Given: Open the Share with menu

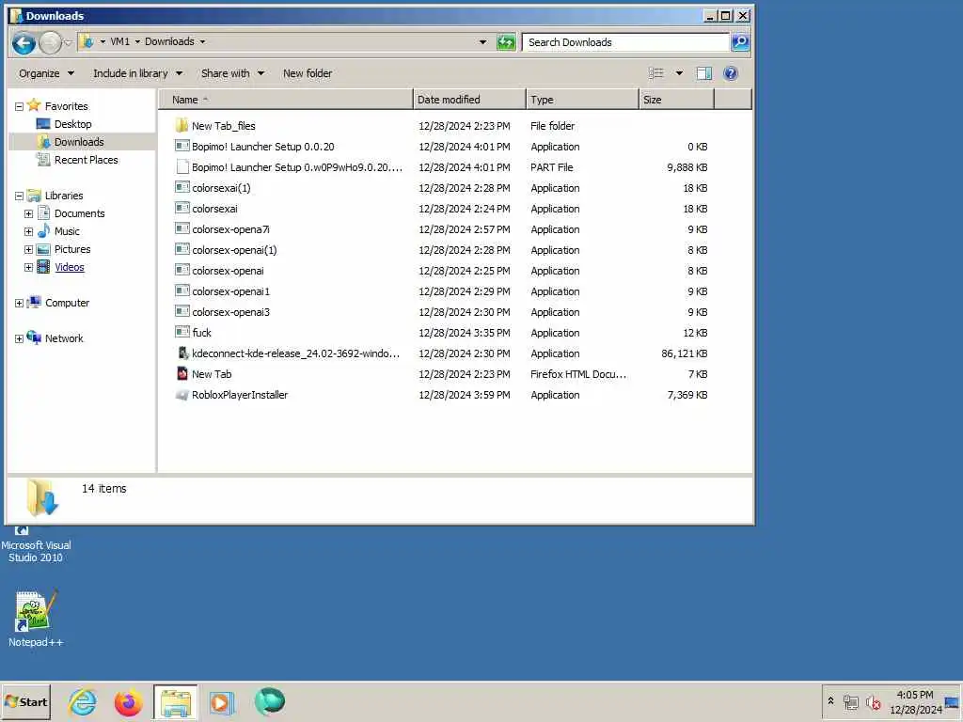Looking at the screenshot, I should [232, 73].
